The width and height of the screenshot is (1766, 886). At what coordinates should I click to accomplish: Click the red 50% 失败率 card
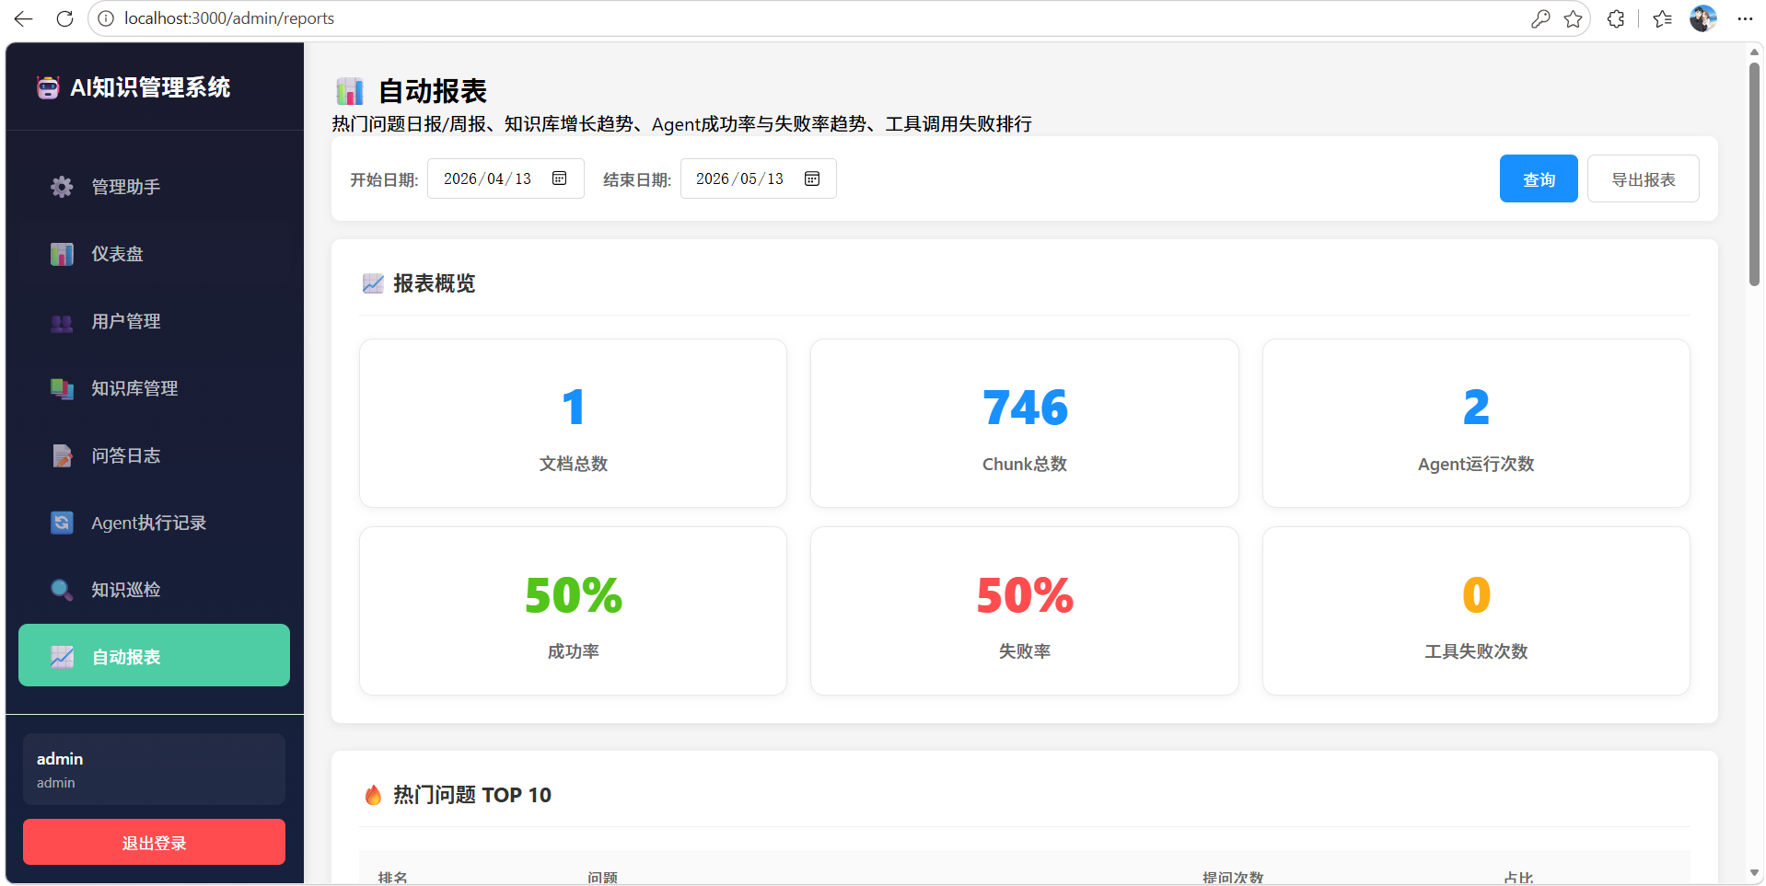(x=1025, y=611)
